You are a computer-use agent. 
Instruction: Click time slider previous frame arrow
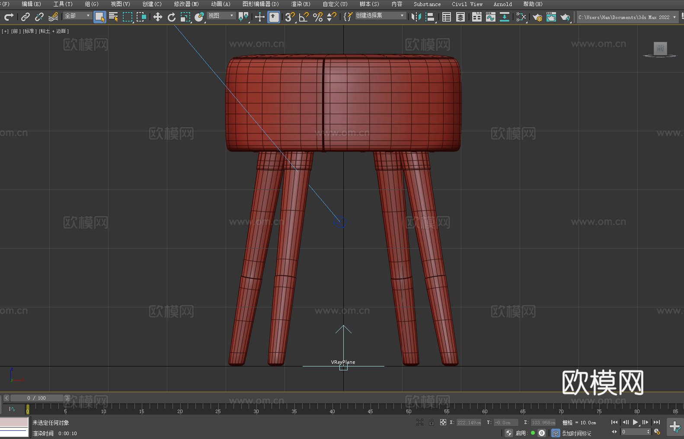tap(6, 398)
